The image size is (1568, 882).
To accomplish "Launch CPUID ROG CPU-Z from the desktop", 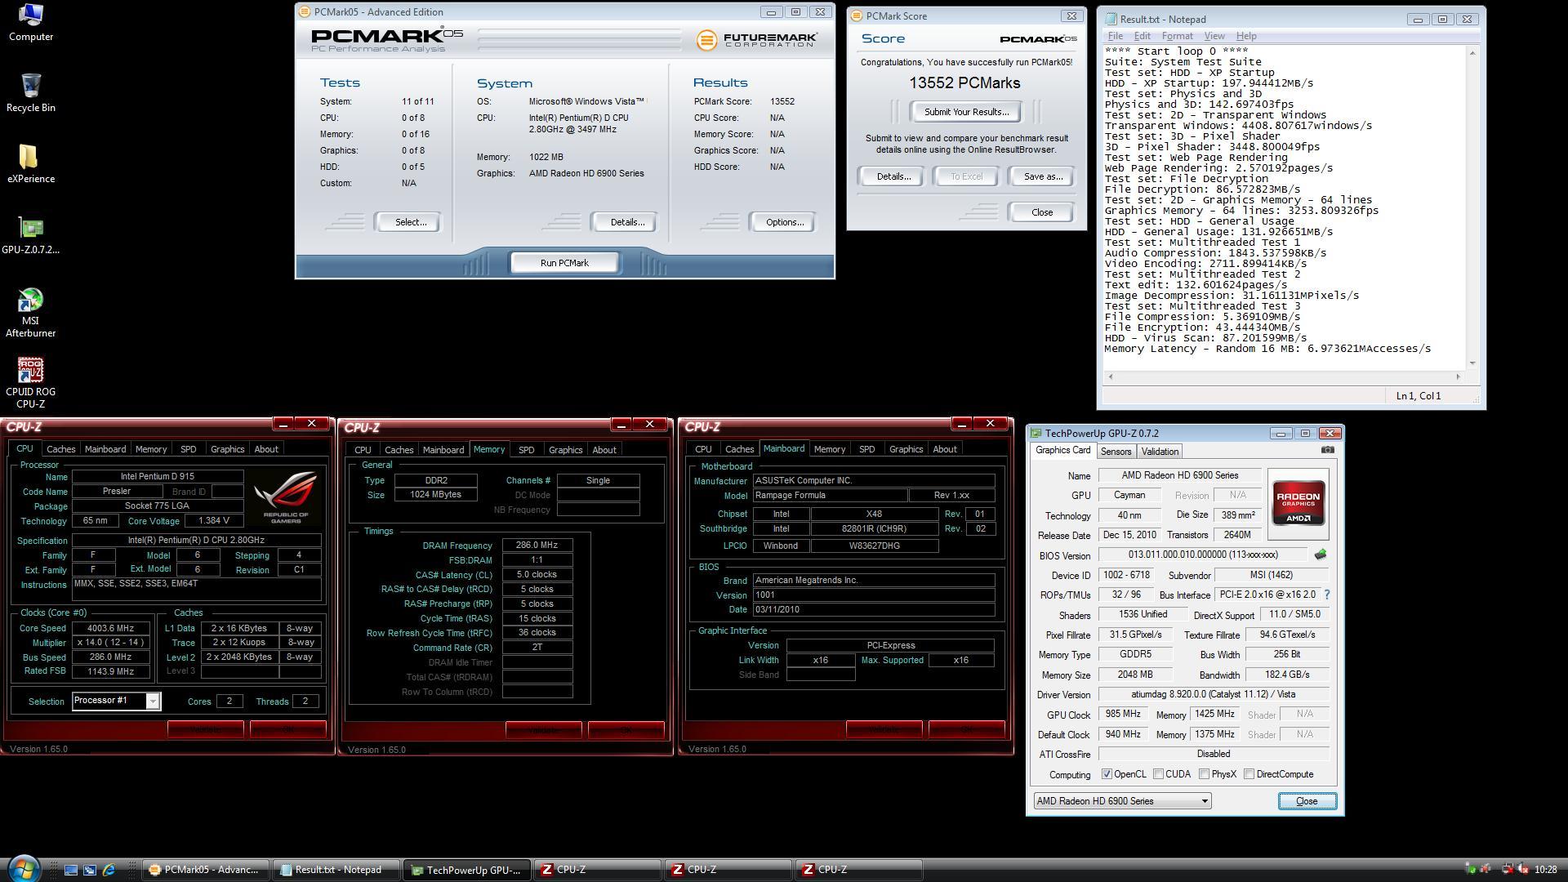I will [x=30, y=383].
